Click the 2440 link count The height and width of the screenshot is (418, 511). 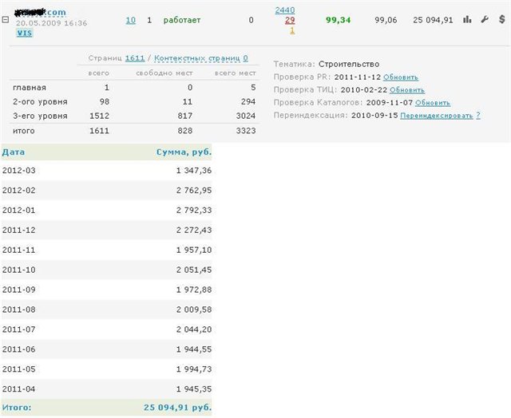coord(284,10)
